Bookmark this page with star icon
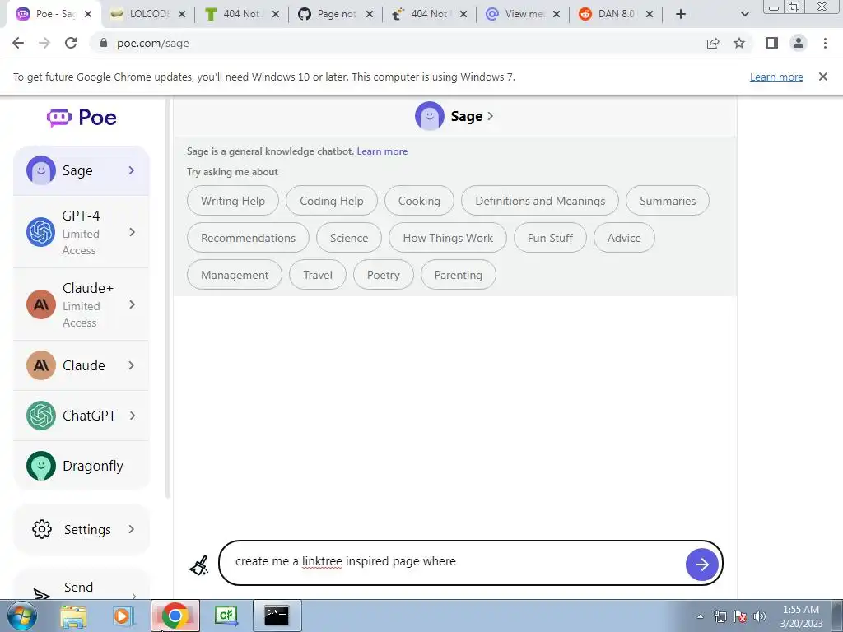 pyautogui.click(x=739, y=43)
